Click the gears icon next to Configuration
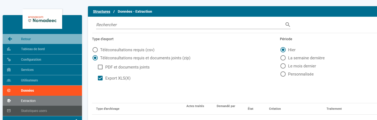Image resolution: width=377 pixels, height=120 pixels. pos(9,60)
